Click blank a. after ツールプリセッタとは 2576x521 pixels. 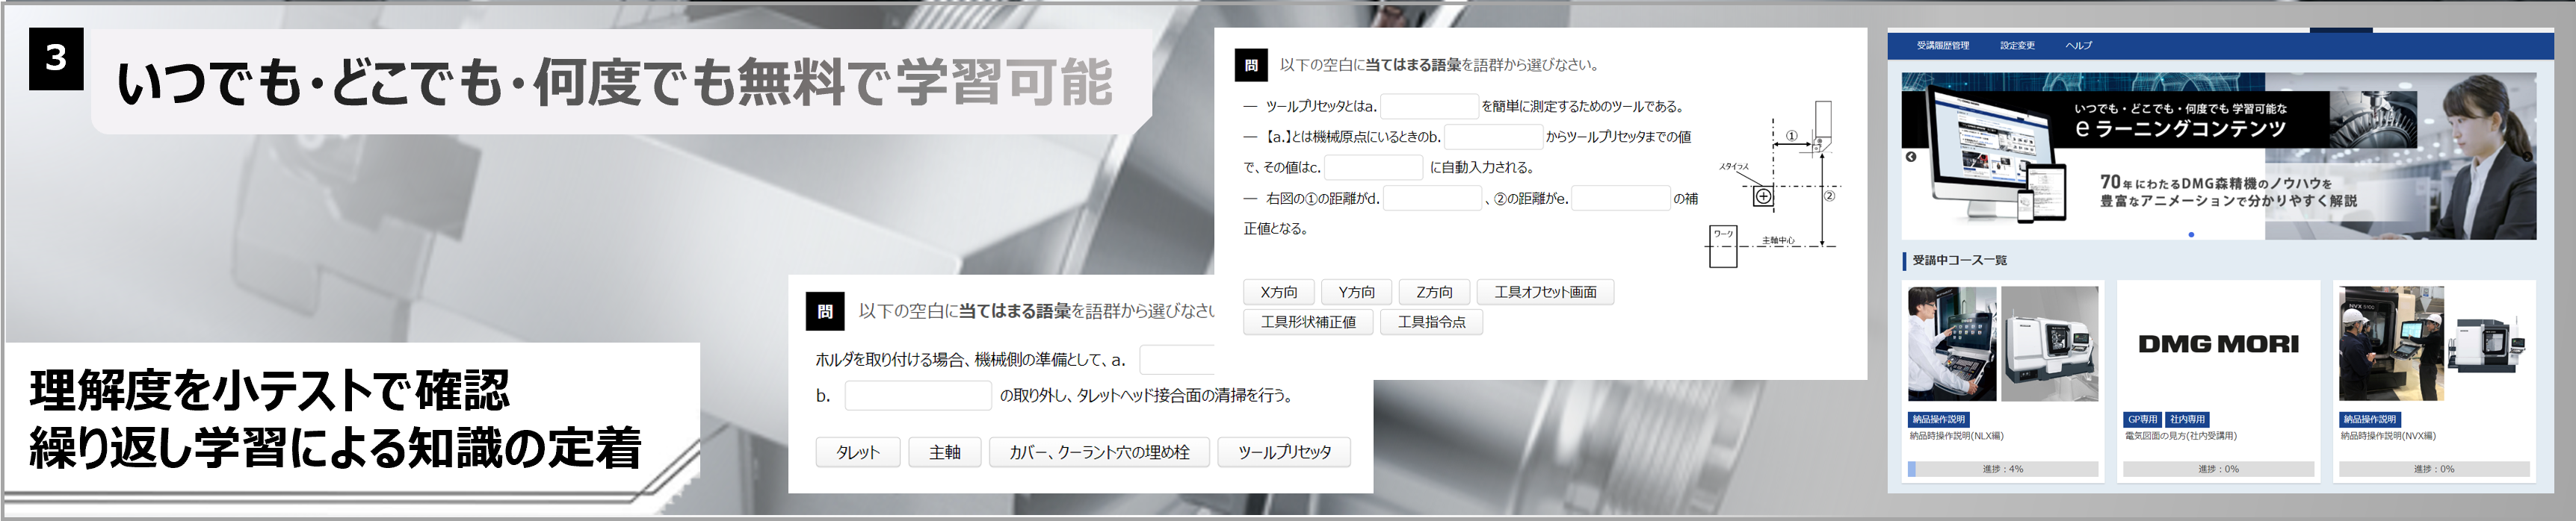1429,106
